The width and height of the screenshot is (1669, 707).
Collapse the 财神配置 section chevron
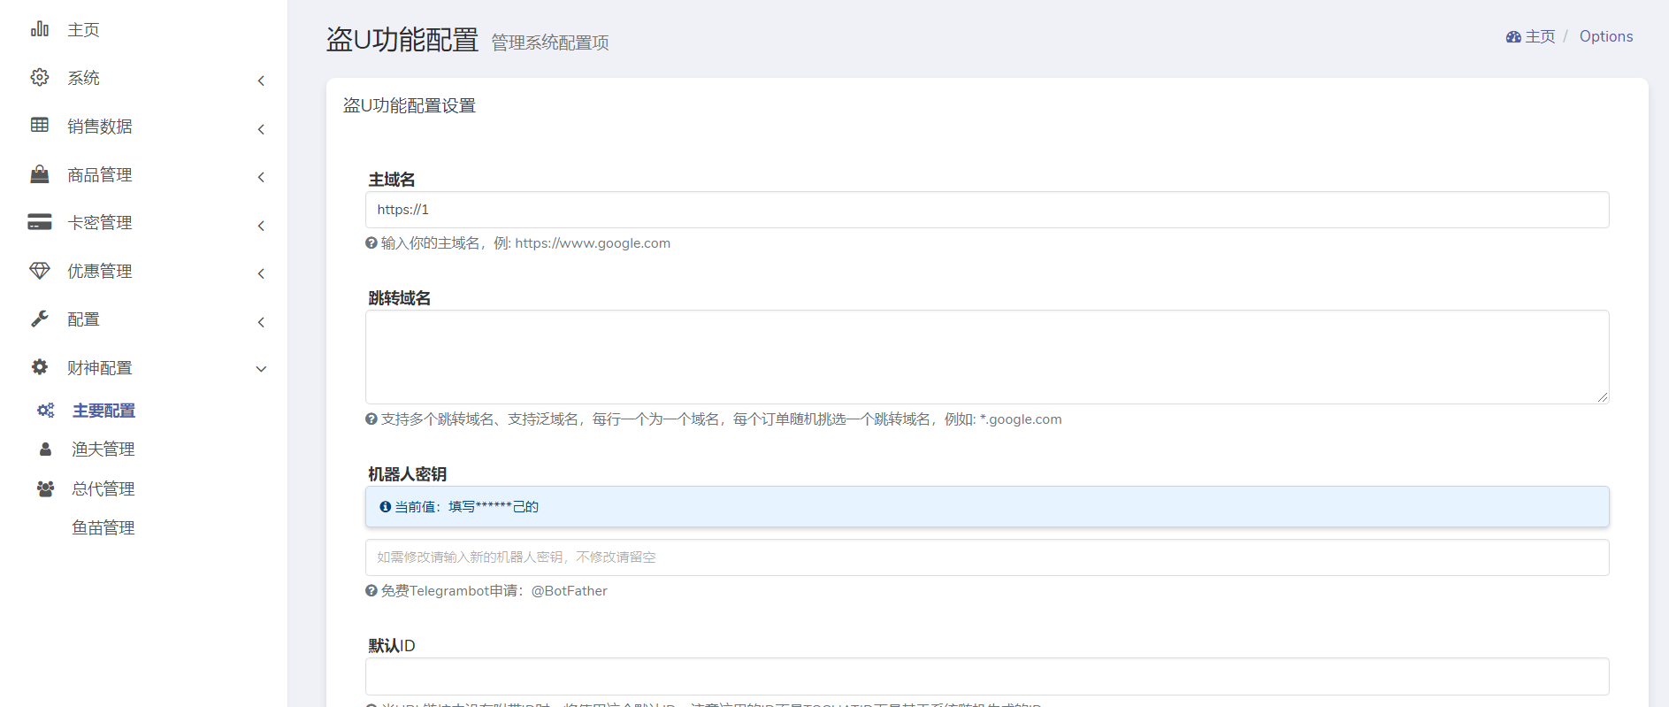point(261,369)
